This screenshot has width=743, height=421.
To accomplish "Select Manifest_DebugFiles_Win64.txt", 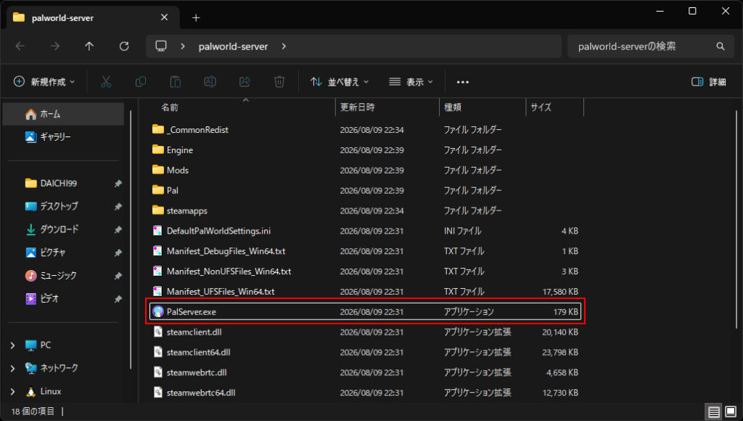I will pos(226,251).
